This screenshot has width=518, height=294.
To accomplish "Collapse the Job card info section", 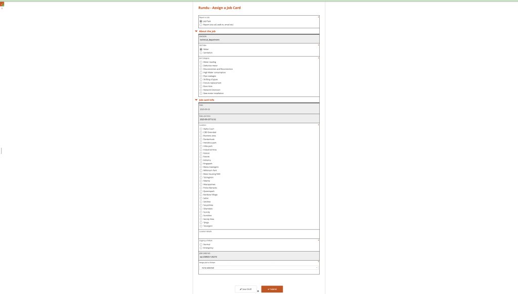I will 196,100.
